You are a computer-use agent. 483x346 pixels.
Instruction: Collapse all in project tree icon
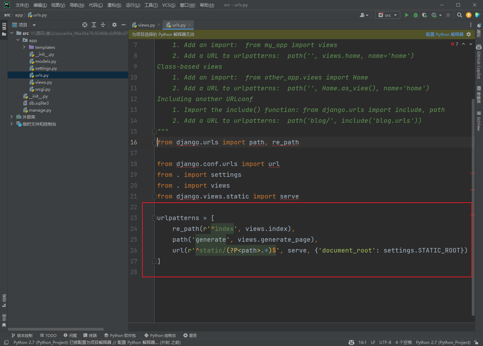pyautogui.click(x=103, y=25)
